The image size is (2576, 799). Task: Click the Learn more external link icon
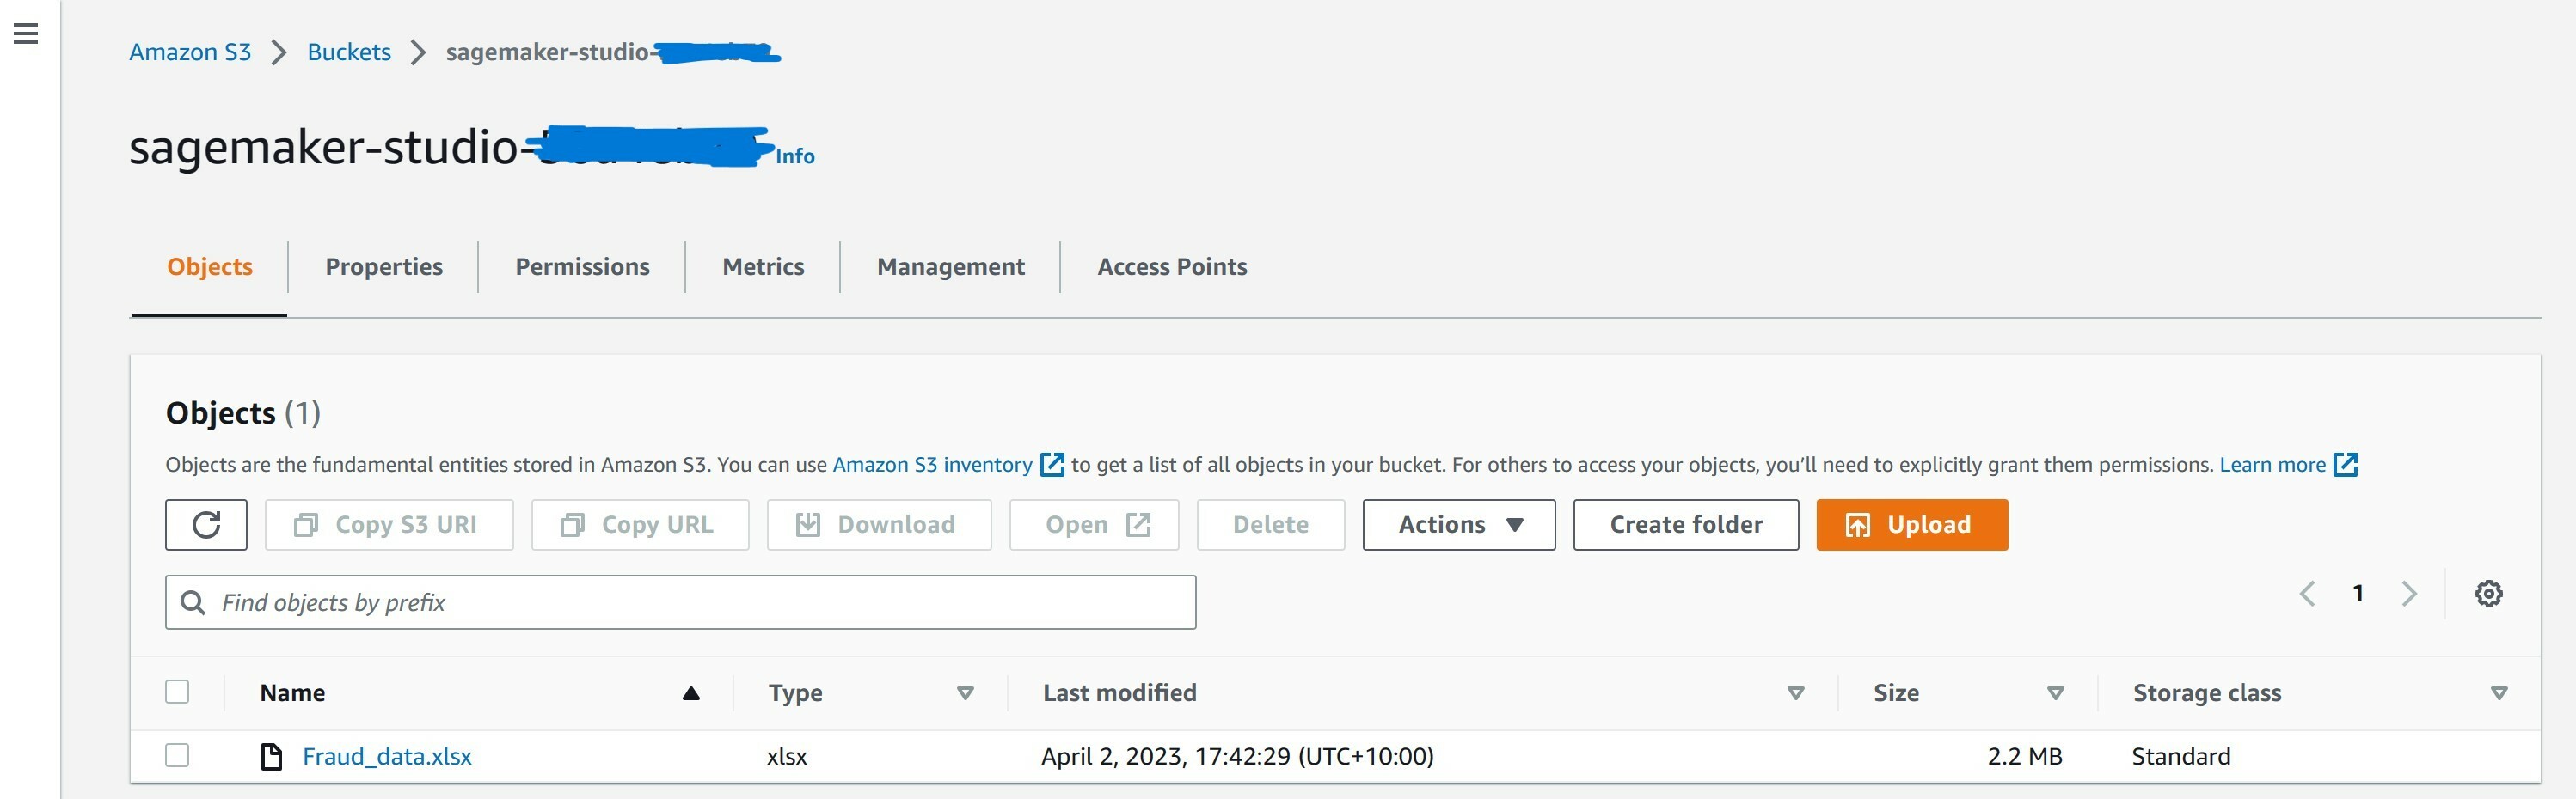[2345, 465]
